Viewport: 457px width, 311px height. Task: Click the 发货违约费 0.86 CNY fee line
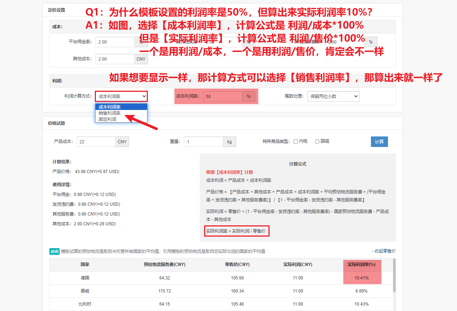point(86,204)
